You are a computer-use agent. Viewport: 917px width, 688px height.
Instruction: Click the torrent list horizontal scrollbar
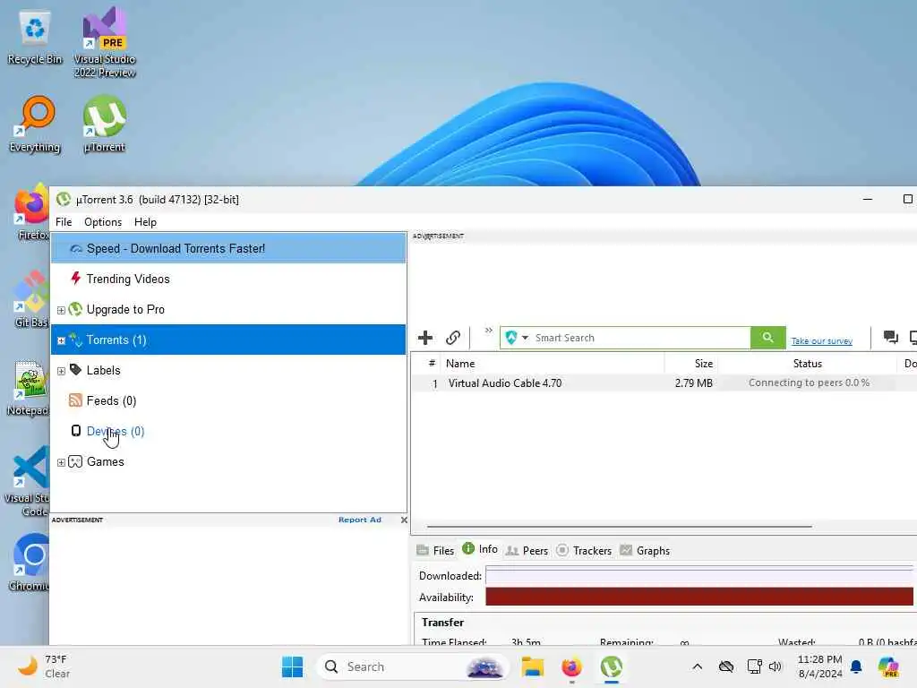coord(620,527)
